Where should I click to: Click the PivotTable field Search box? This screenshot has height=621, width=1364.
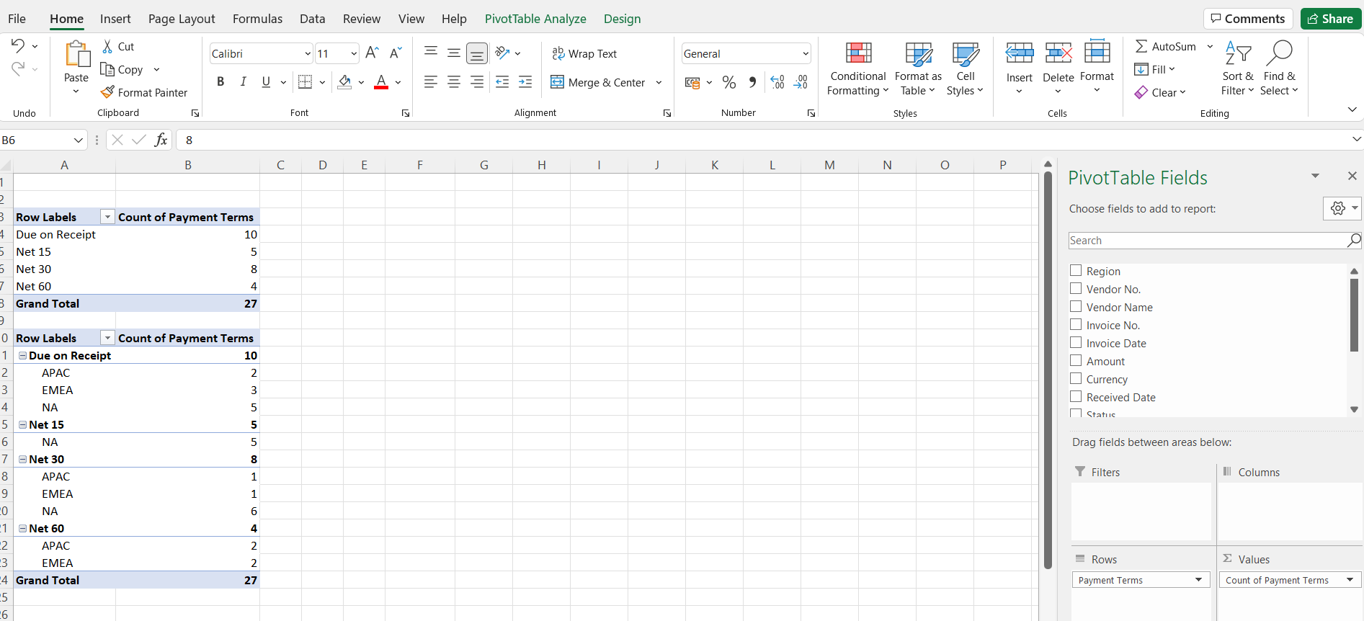[x=1208, y=241]
